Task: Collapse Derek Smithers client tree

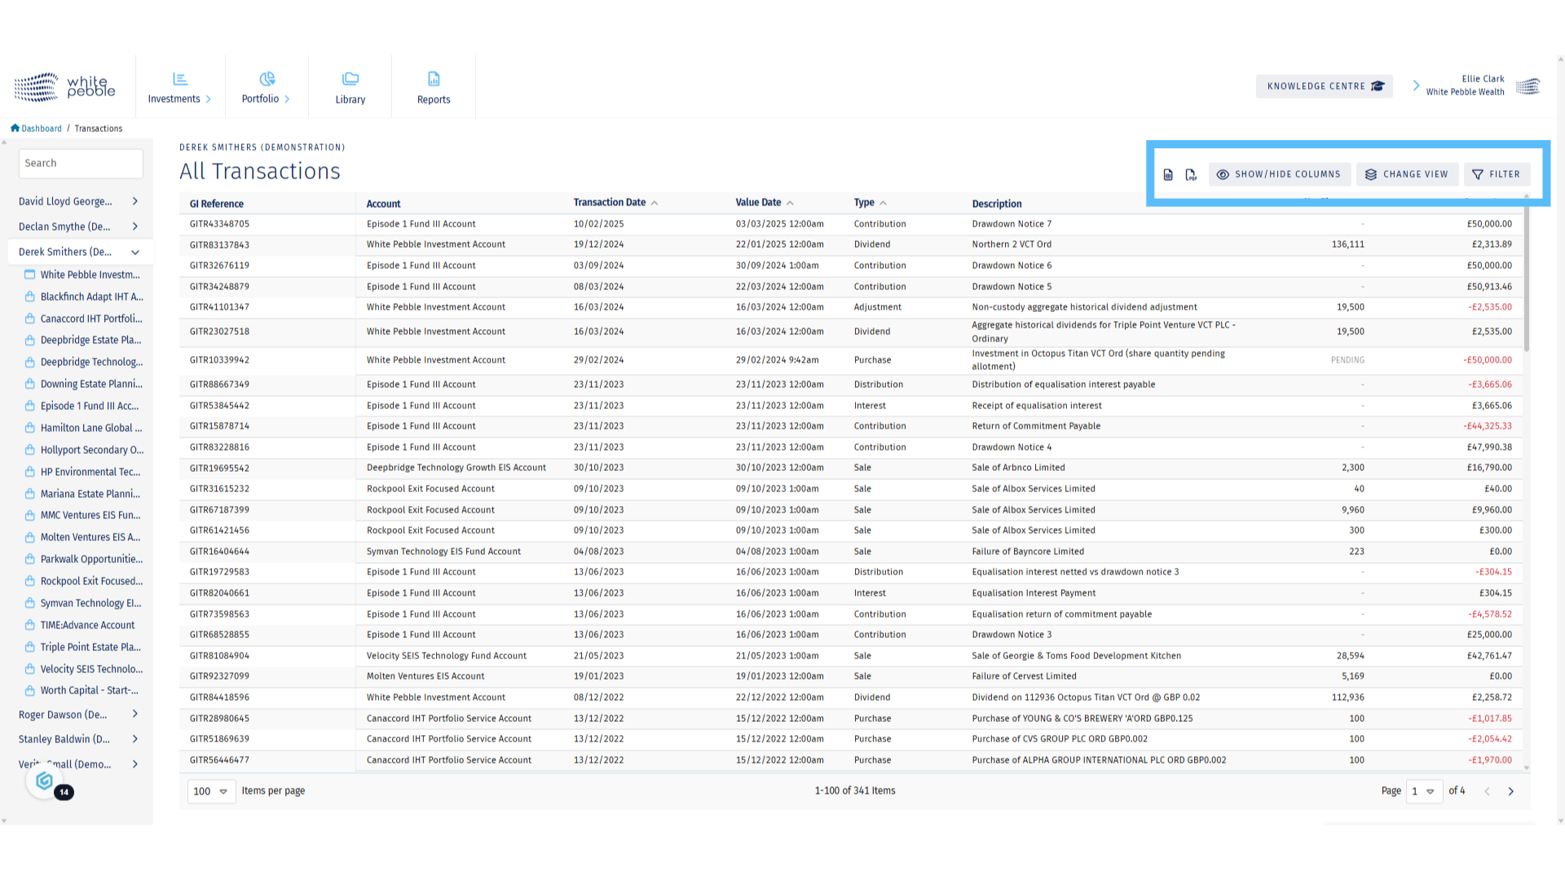Action: (135, 252)
